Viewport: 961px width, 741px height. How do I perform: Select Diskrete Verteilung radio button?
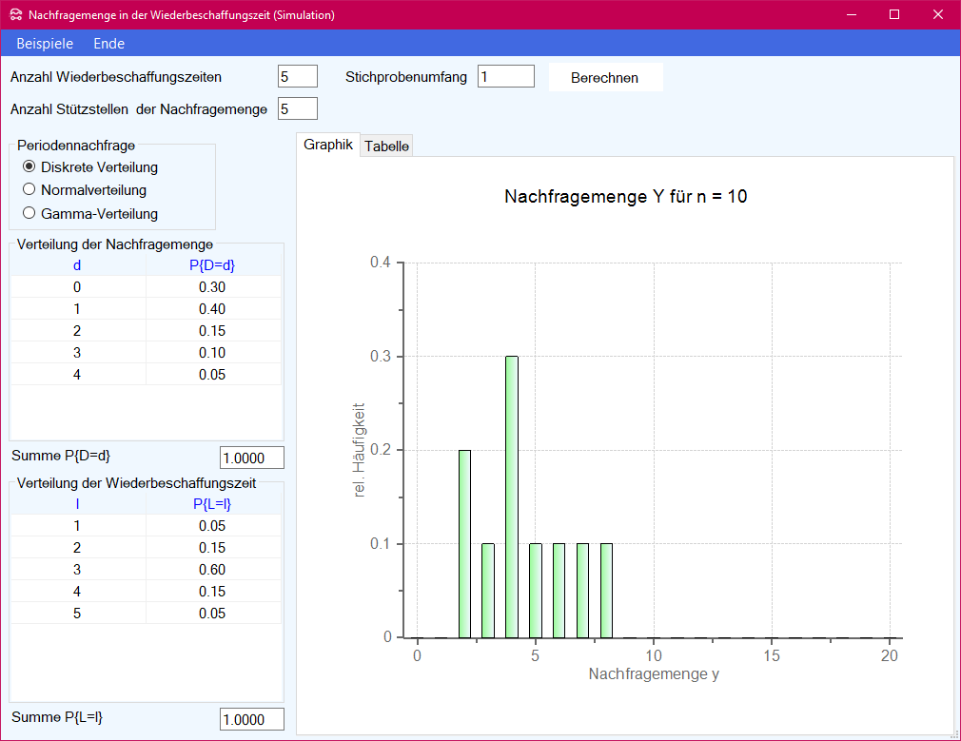point(29,166)
